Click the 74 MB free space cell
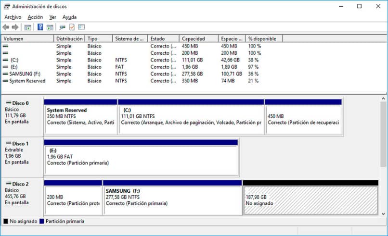 click(x=228, y=81)
